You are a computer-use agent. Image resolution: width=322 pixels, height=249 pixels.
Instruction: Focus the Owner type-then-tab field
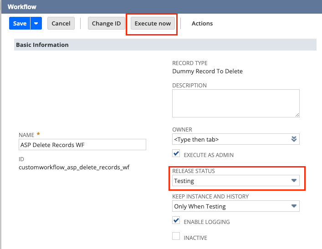230,139
